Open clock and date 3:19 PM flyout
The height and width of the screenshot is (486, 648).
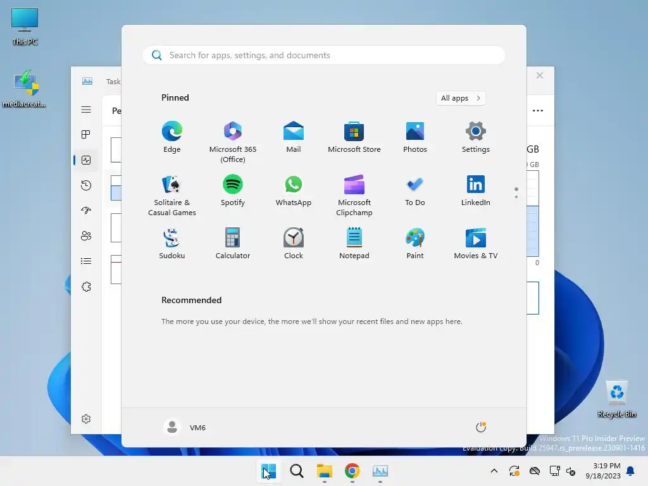(x=603, y=471)
